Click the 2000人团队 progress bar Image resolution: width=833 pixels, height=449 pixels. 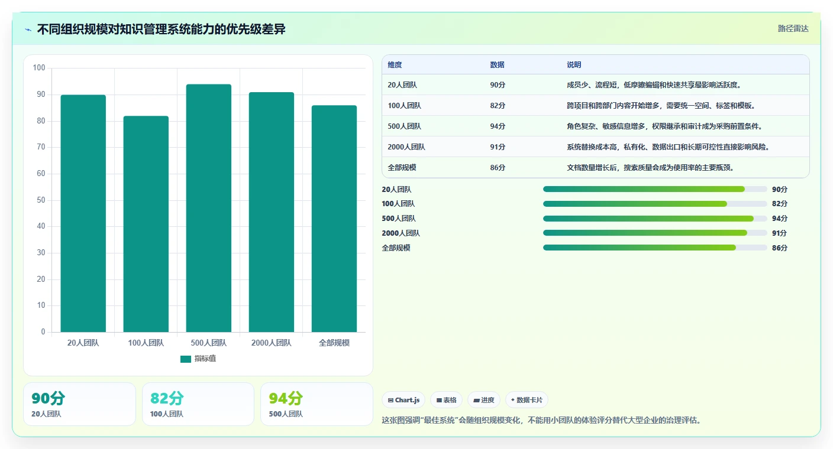tap(655, 233)
